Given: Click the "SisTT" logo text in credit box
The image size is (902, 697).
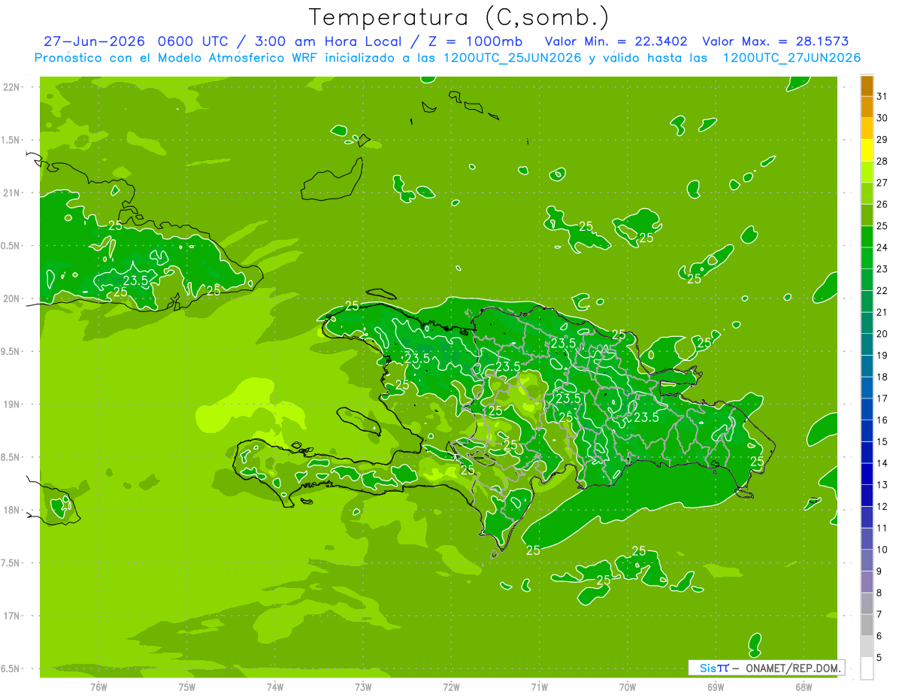Looking at the screenshot, I should click(714, 668).
